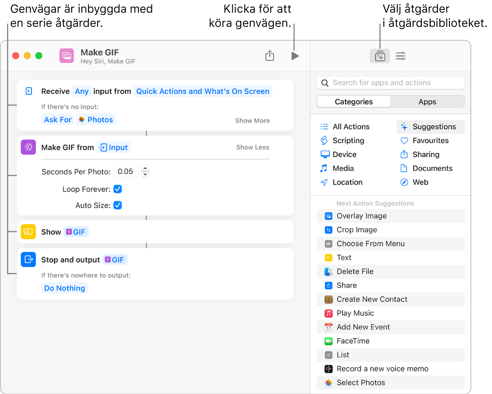492x394 pixels.
Task: Open the Location category
Action: [x=341, y=182]
